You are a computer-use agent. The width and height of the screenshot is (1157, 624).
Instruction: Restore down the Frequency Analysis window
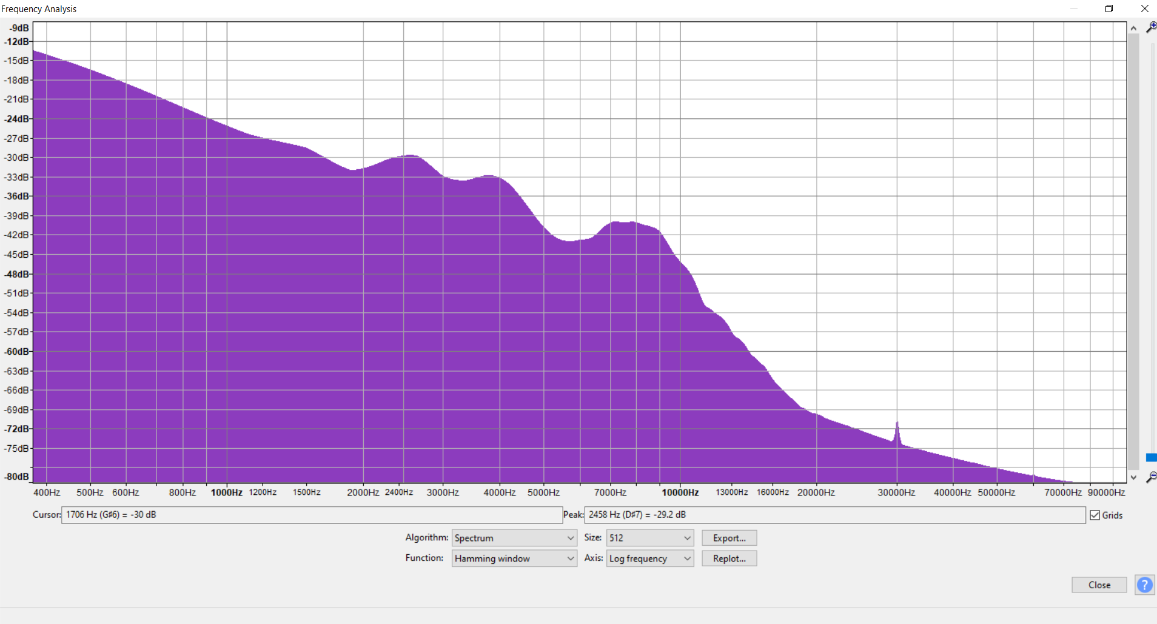[1109, 8]
